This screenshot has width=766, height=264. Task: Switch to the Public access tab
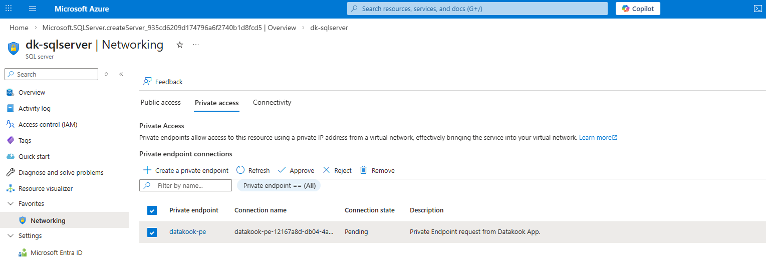pyautogui.click(x=160, y=102)
